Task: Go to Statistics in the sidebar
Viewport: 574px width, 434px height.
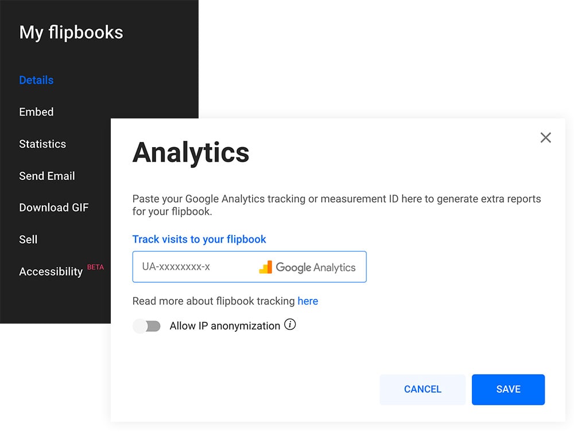Action: click(42, 144)
